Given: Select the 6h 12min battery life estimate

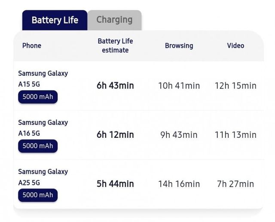Looking at the screenshot, I should point(115,135).
